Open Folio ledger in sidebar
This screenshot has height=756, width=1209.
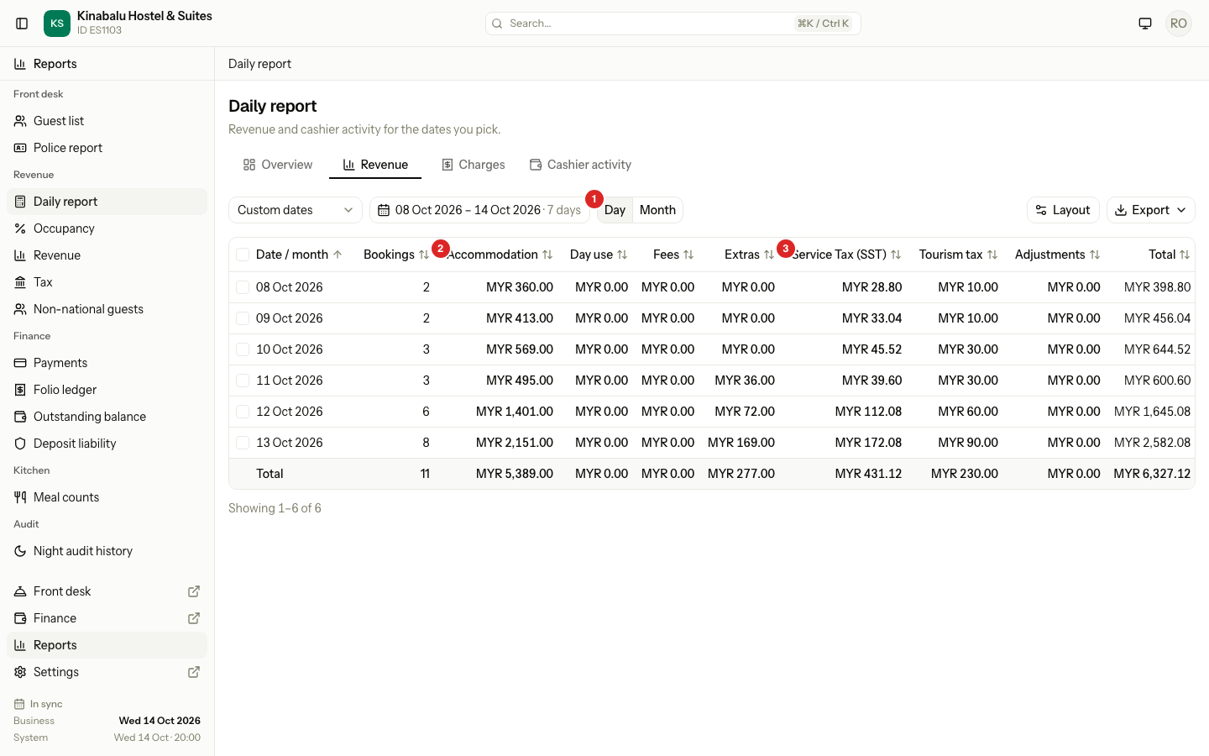(107, 390)
